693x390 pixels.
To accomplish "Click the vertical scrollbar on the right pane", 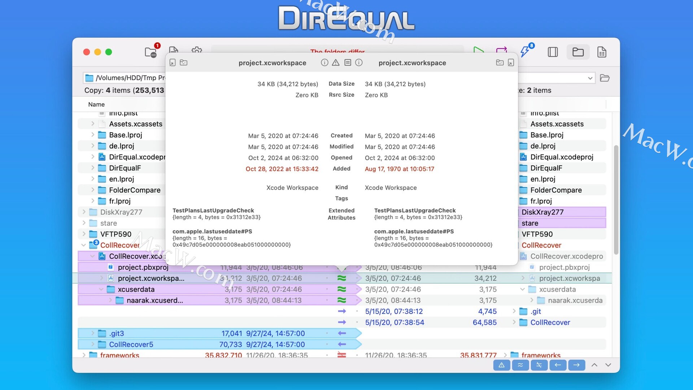I will pyautogui.click(x=616, y=200).
